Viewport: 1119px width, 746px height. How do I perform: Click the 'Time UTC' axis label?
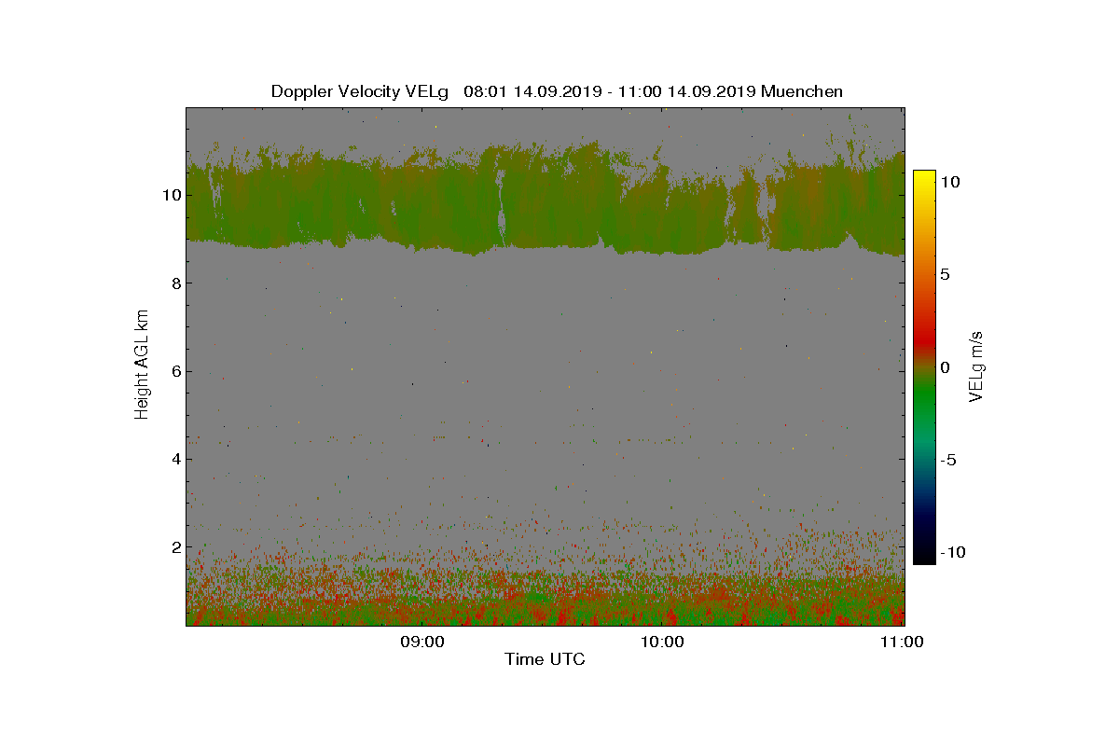click(x=546, y=659)
